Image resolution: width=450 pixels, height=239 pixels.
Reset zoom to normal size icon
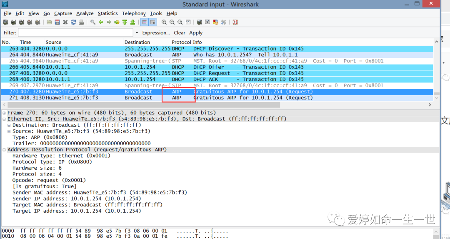point(180,22)
